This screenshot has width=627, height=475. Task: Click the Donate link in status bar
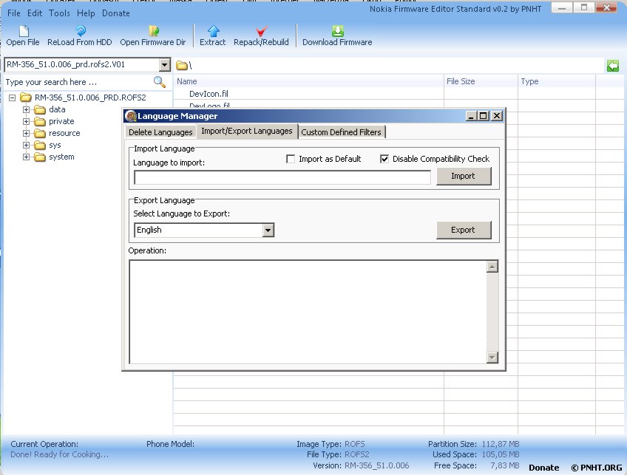click(544, 468)
